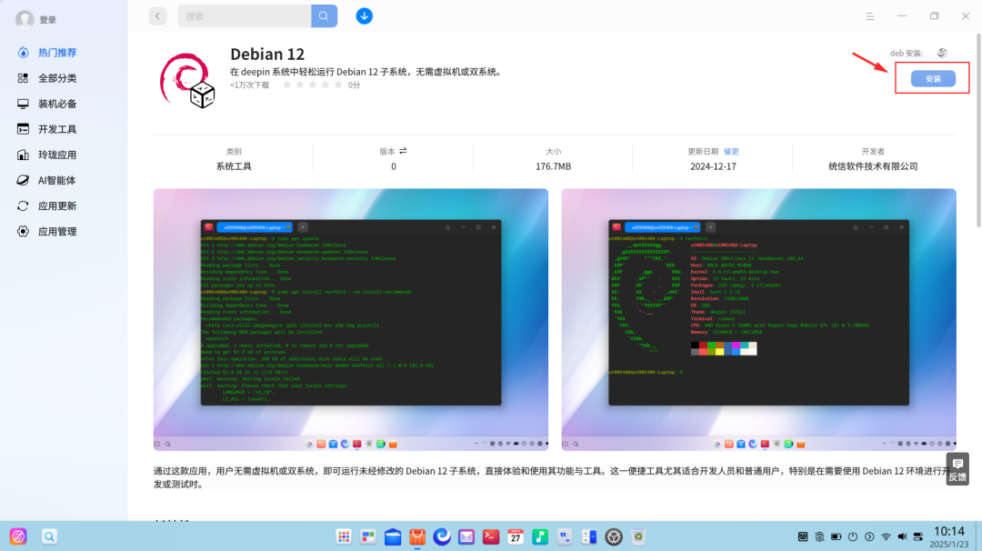Open the music player in the dock
This screenshot has height=551, width=982.
tap(540, 536)
